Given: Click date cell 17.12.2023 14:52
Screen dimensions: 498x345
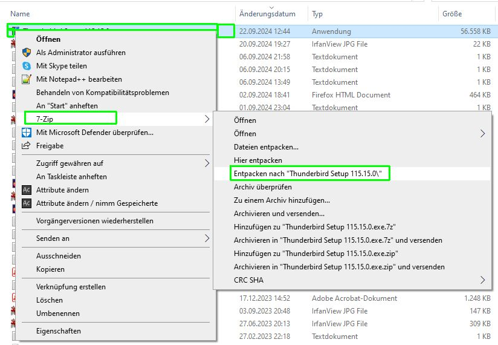Looking at the screenshot, I should point(265,298).
